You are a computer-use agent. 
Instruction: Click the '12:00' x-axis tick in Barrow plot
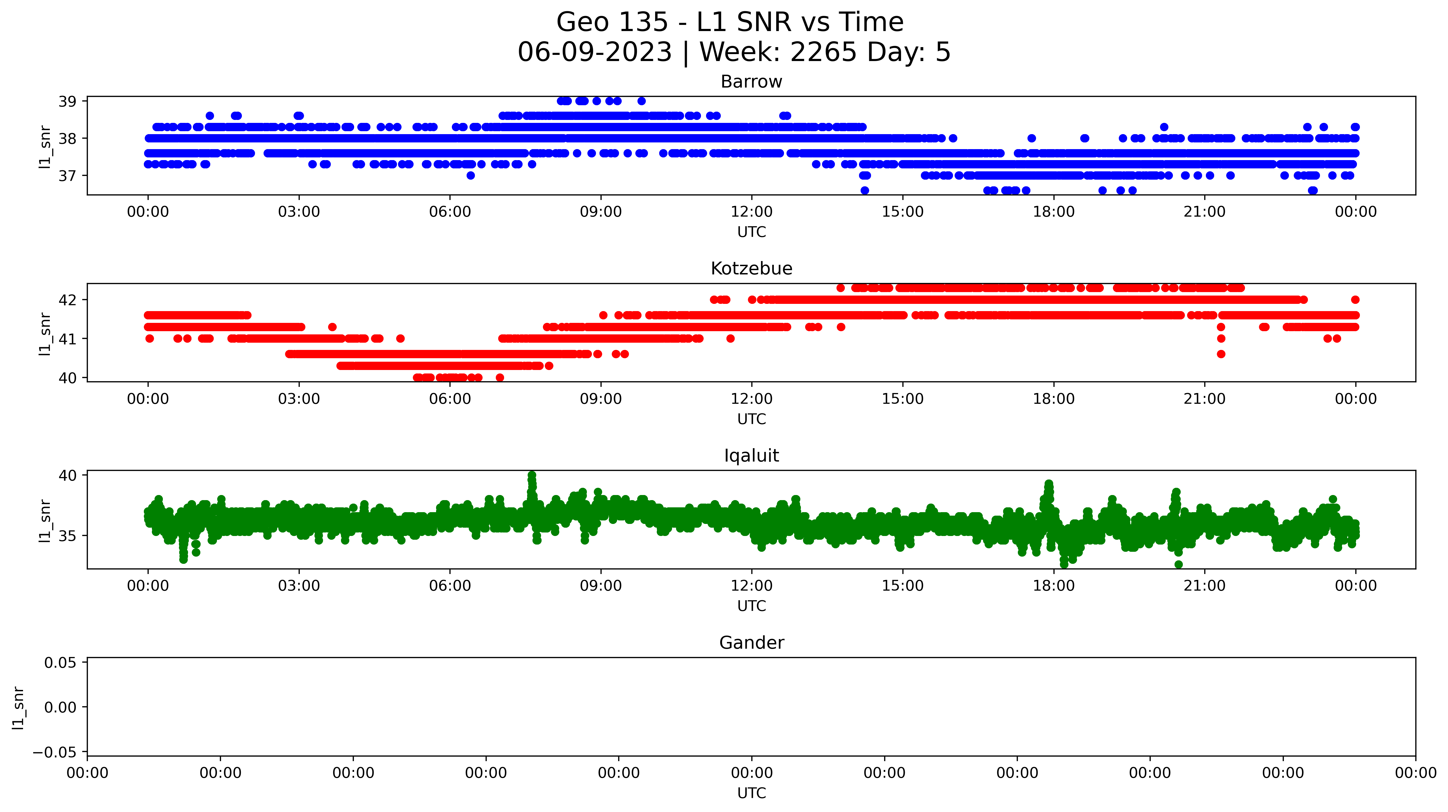pyautogui.click(x=752, y=212)
